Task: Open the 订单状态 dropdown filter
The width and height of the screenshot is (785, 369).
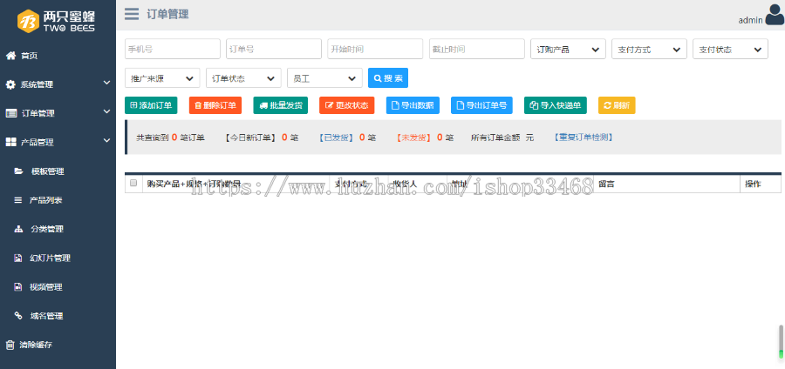Action: (x=243, y=78)
